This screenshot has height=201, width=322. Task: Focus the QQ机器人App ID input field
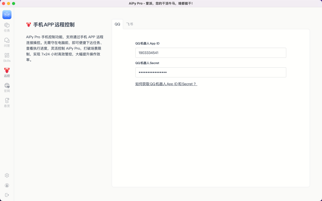(x=211, y=53)
